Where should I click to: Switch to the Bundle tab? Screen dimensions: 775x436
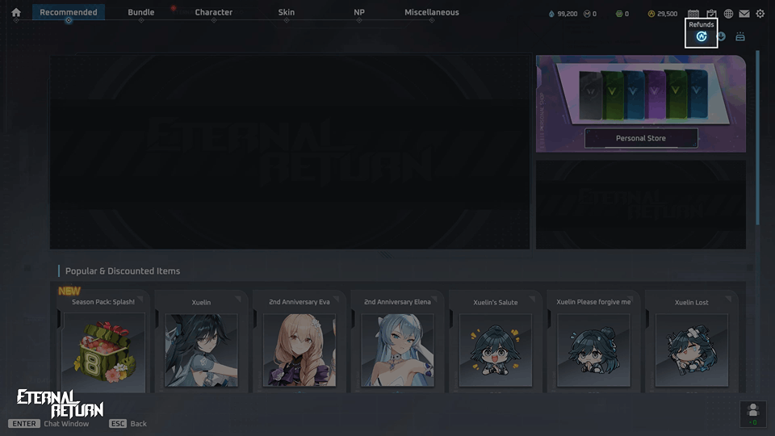[140, 12]
